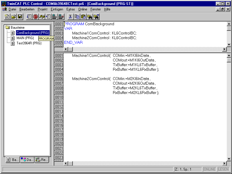This screenshot has height=174, width=232.
Task: Stop the PLC with the red ST icon
Action: (35, 17)
